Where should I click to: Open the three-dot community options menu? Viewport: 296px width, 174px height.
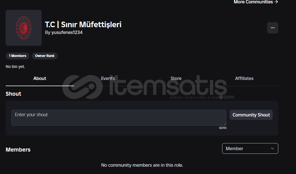tap(272, 28)
